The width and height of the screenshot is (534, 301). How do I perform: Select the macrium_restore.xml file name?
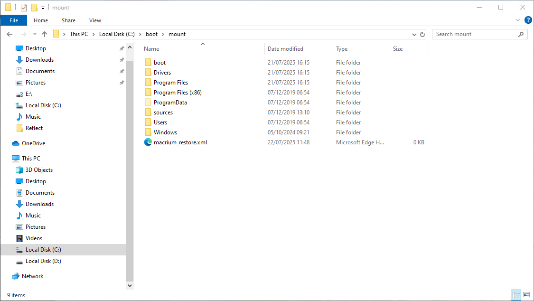pos(180,142)
